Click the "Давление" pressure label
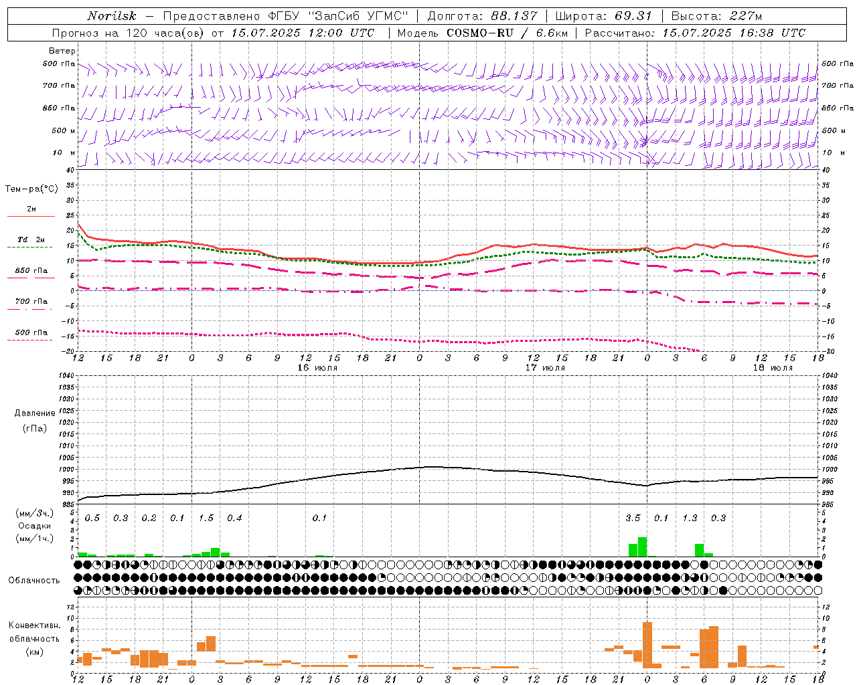Viewport: 857px width, 685px height. (x=35, y=413)
